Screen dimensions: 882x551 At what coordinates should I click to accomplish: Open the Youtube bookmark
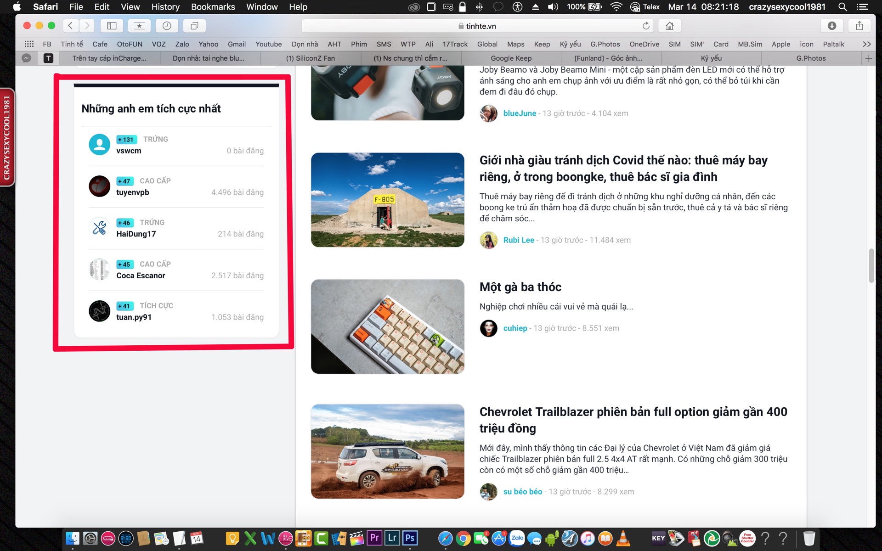point(269,44)
